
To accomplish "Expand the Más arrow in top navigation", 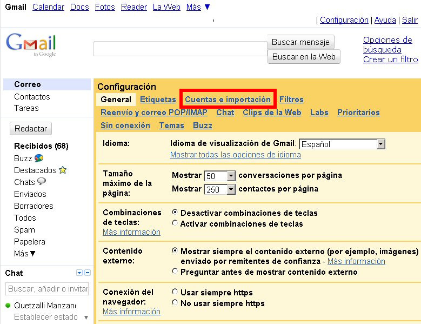I will (207, 7).
